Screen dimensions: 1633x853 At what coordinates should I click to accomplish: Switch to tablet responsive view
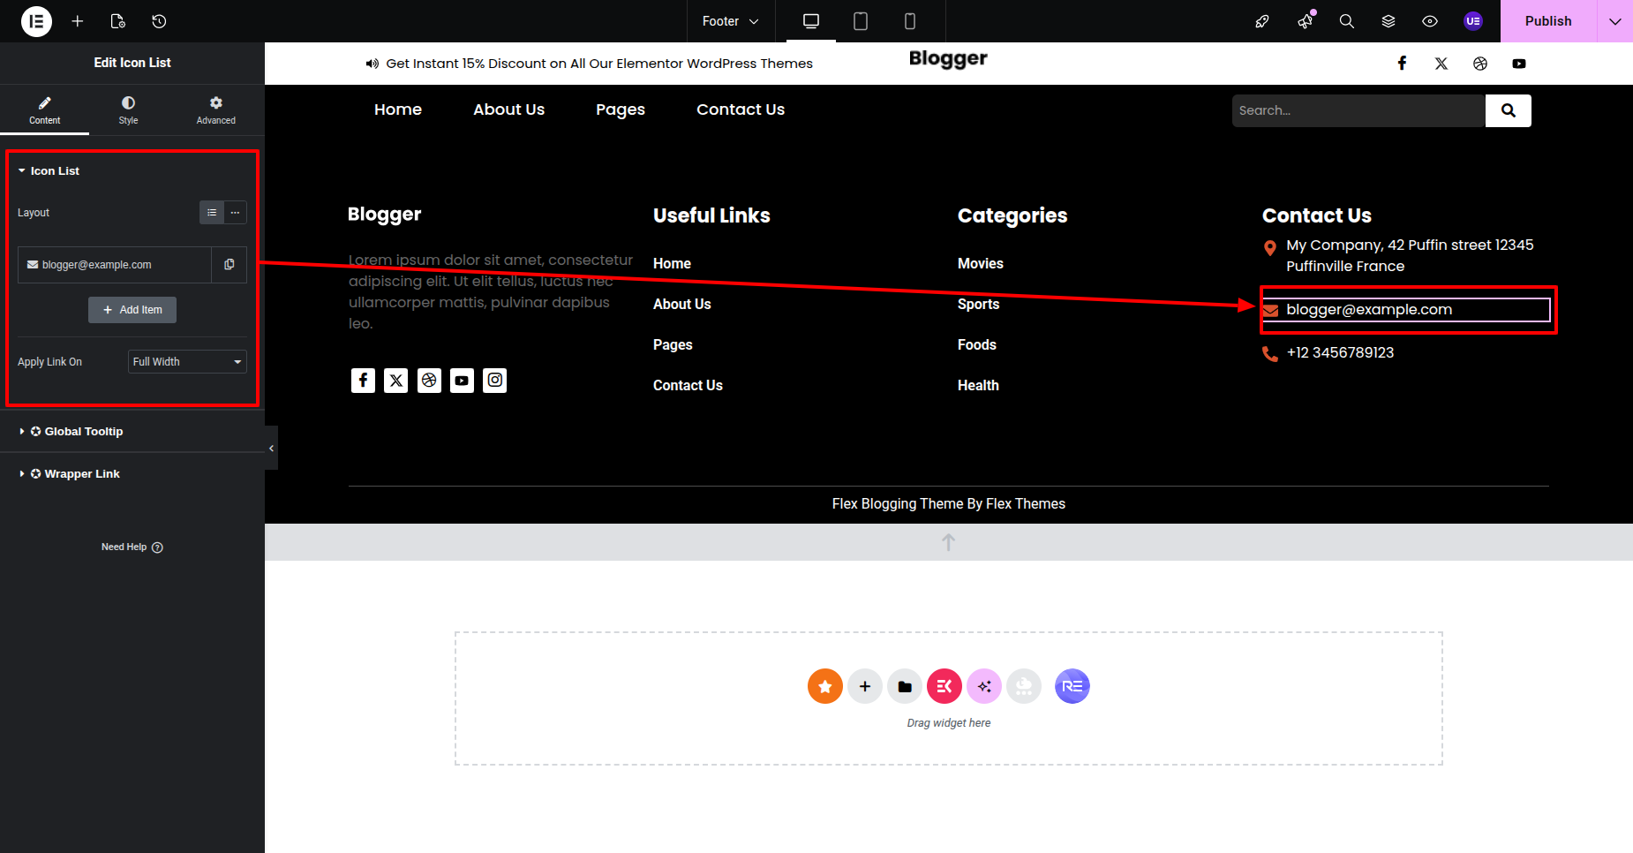861,21
